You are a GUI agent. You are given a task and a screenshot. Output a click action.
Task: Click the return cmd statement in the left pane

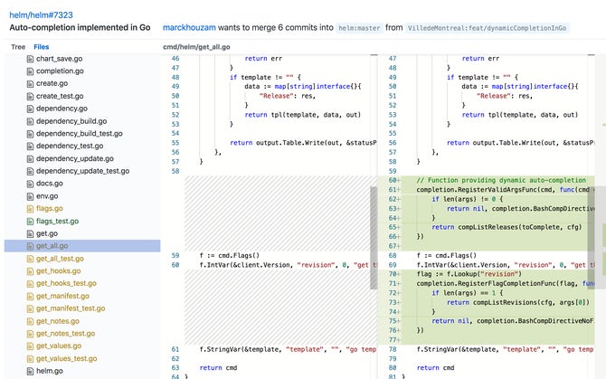point(218,368)
